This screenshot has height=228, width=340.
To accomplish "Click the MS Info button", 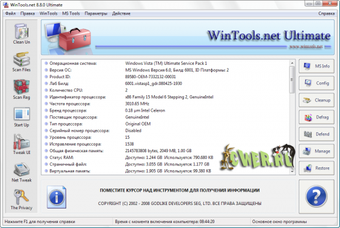I will pos(316,66).
